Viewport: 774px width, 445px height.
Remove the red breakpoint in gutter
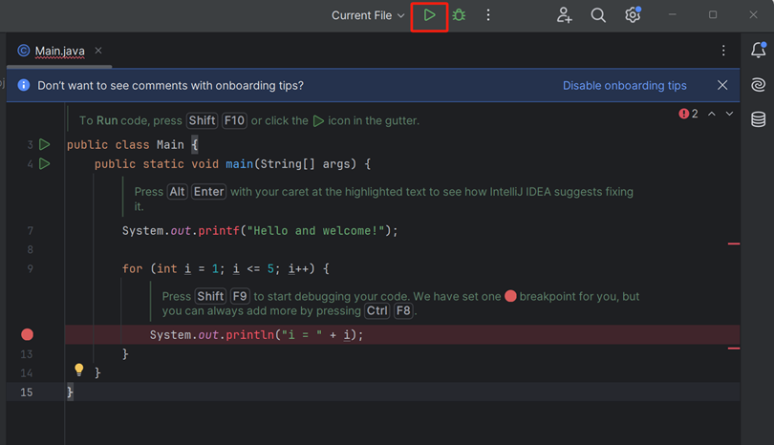pos(27,334)
